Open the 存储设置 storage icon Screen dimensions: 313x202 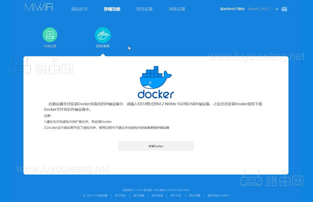(x=50, y=35)
